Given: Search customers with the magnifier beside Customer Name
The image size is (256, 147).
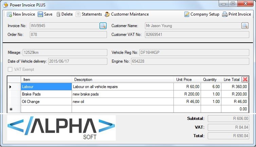Looking at the screenshot, I should [x=245, y=26].
